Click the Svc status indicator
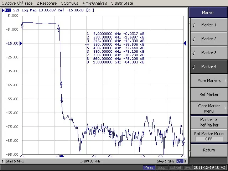This screenshot has height=171, width=228. click(188, 168)
